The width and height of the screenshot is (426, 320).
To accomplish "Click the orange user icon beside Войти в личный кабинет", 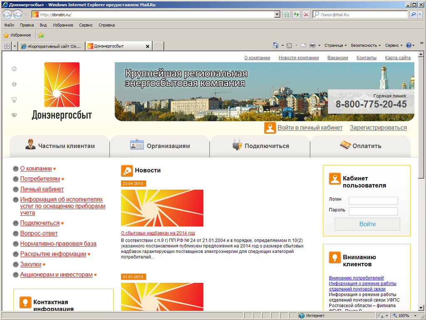I will click(270, 128).
